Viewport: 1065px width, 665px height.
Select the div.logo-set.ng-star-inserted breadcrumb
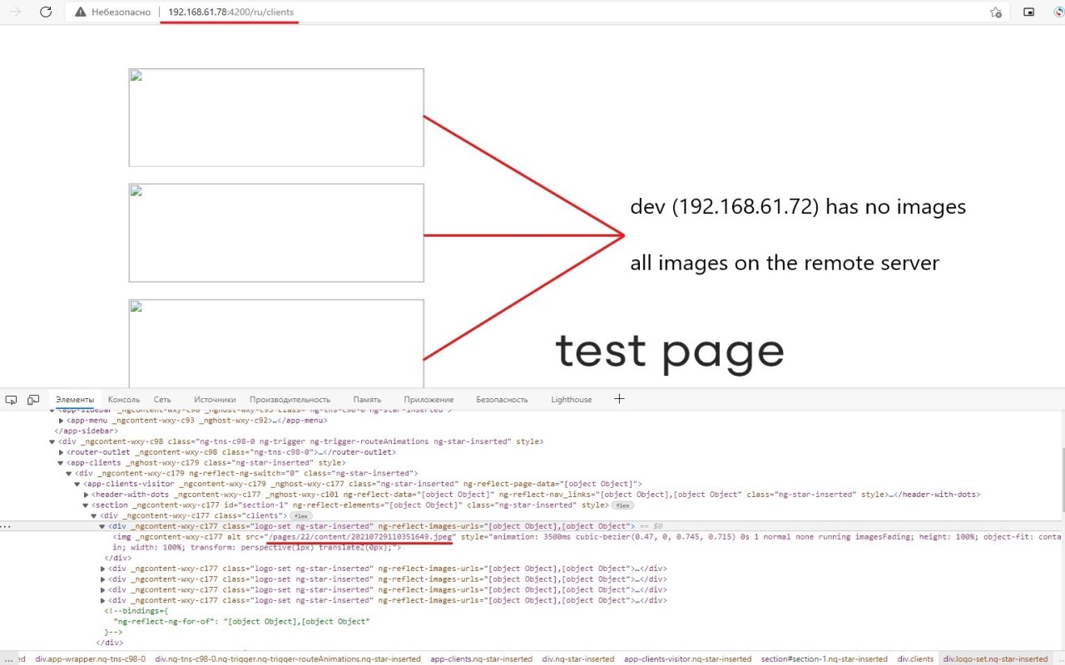995,659
